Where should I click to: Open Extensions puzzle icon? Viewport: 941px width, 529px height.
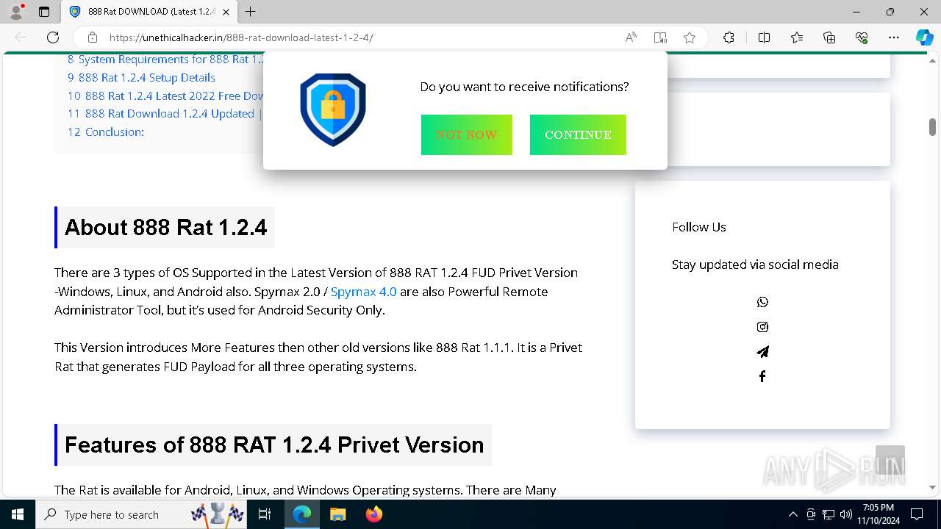click(729, 37)
